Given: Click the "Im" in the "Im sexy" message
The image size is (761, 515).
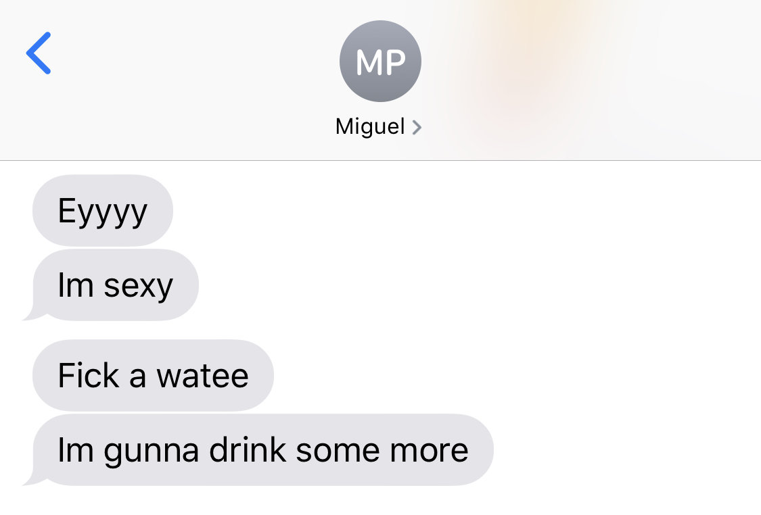Looking at the screenshot, I should [75, 285].
